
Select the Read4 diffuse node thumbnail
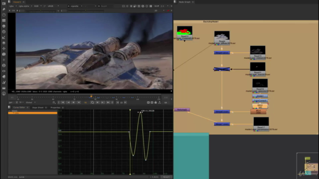[222, 35]
